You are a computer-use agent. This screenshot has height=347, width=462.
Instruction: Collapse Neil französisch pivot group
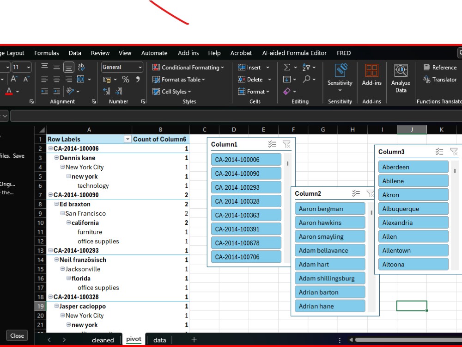point(56,260)
